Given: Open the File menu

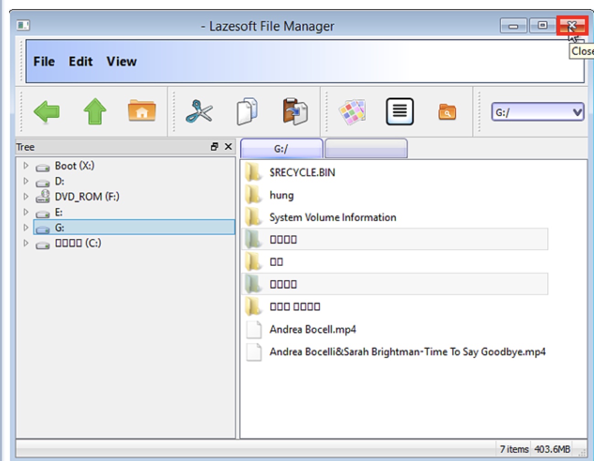Looking at the screenshot, I should pos(44,62).
